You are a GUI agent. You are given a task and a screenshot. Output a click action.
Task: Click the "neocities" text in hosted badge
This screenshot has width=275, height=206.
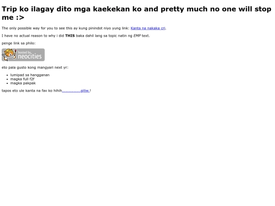pos(30,56)
